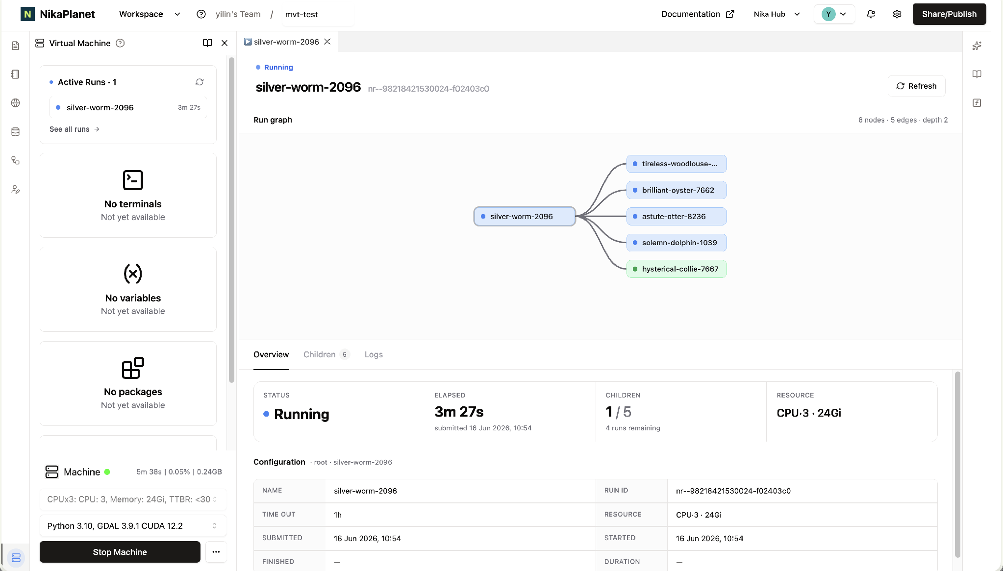Open the book docs icon in Virtual Machine header
The width and height of the screenshot is (1003, 571).
[x=207, y=43]
